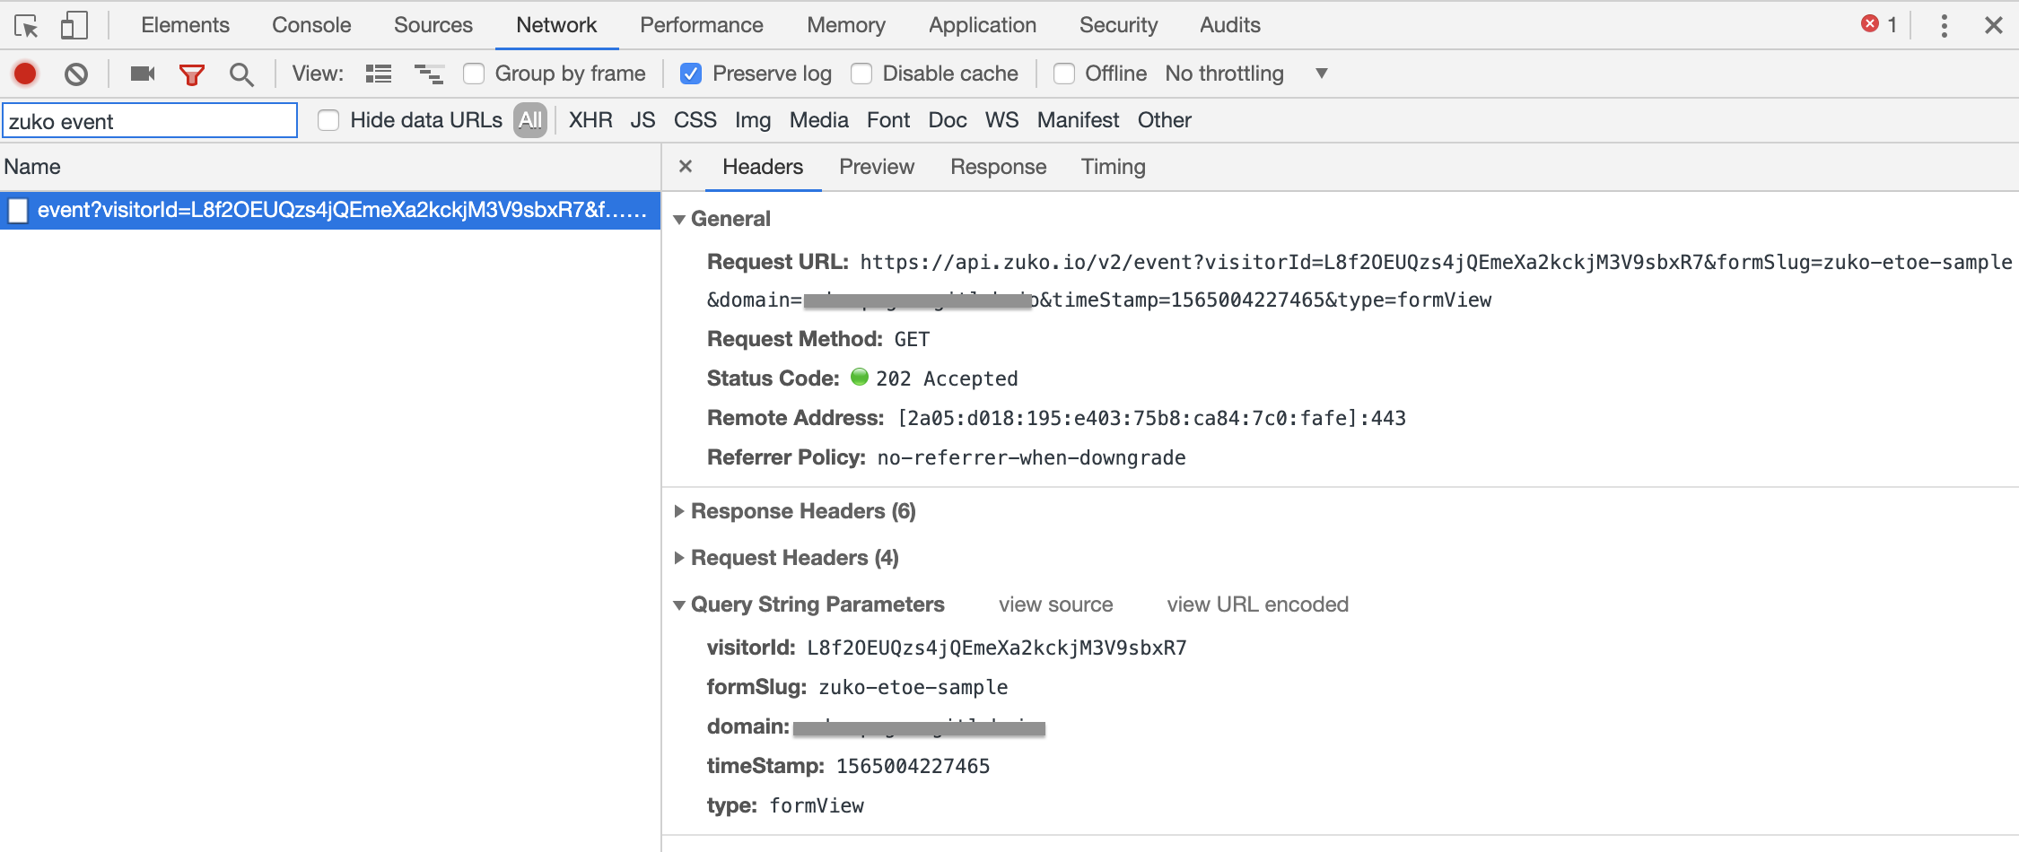Open network search with magnifier icon

pyautogui.click(x=240, y=74)
